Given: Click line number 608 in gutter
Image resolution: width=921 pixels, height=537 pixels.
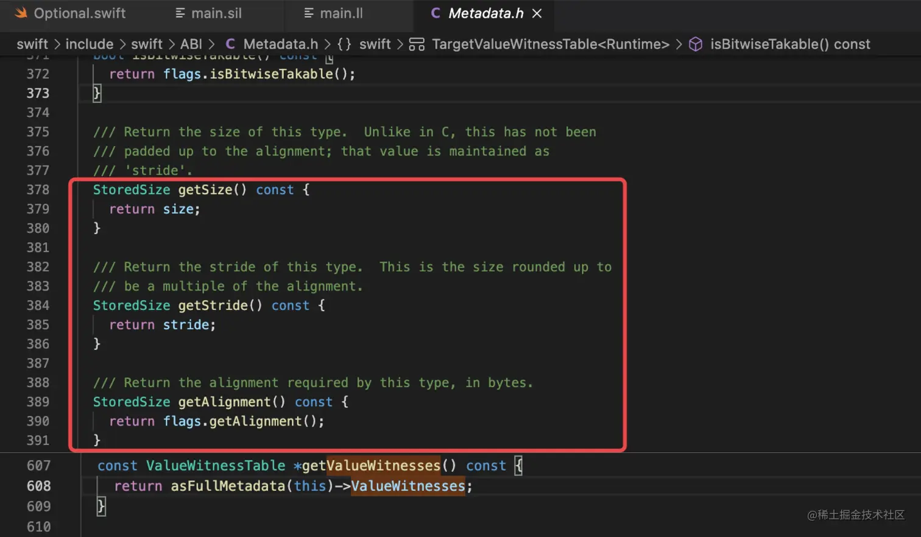Looking at the screenshot, I should [38, 486].
